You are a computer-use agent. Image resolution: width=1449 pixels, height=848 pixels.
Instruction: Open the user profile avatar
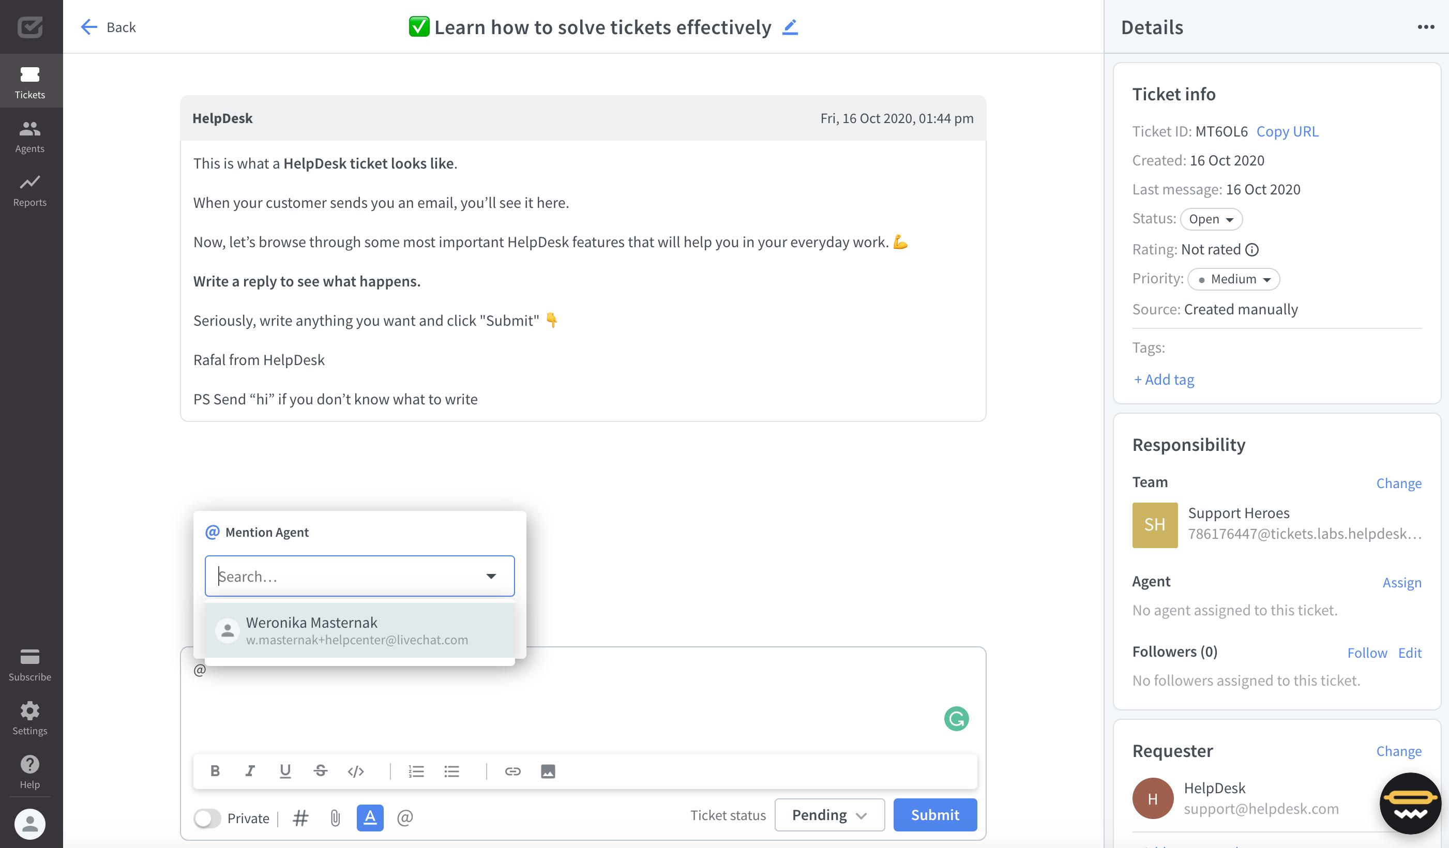coord(30,823)
